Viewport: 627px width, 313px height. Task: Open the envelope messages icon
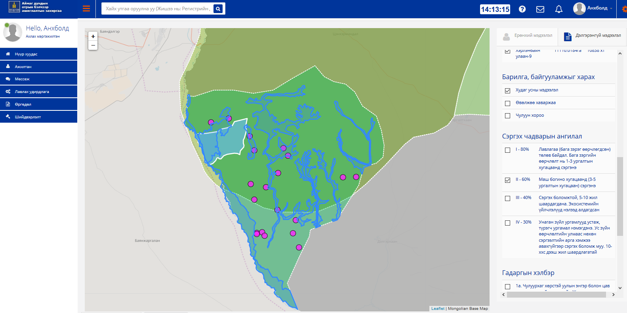point(540,9)
